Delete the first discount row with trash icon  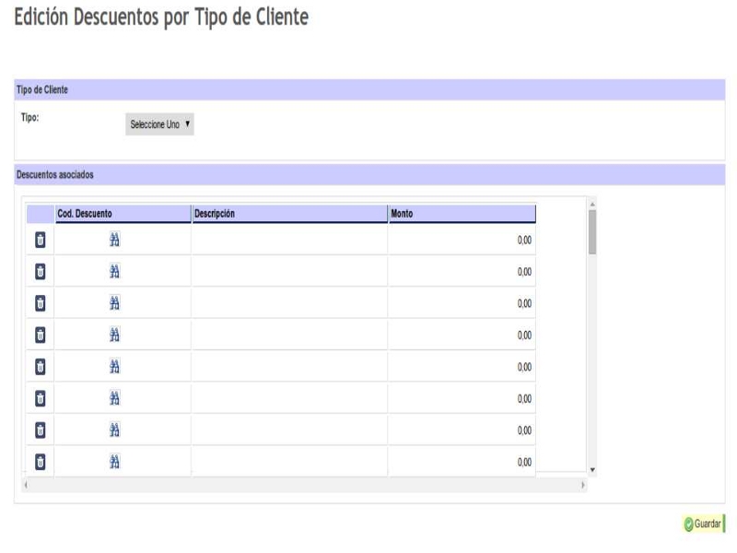coord(40,241)
